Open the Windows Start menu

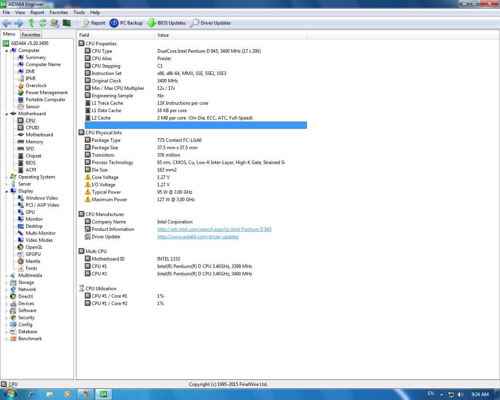click(x=10, y=394)
